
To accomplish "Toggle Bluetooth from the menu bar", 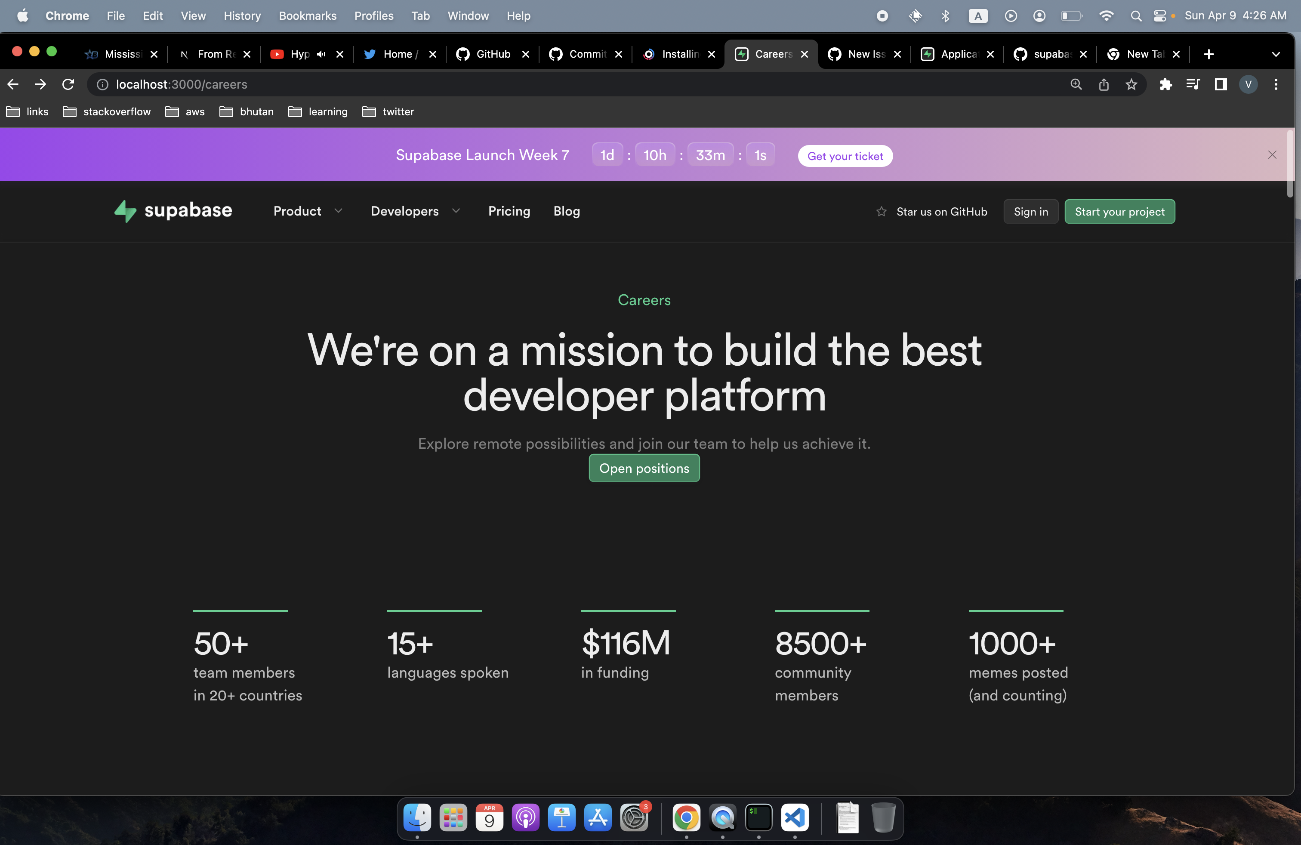I will pos(946,16).
